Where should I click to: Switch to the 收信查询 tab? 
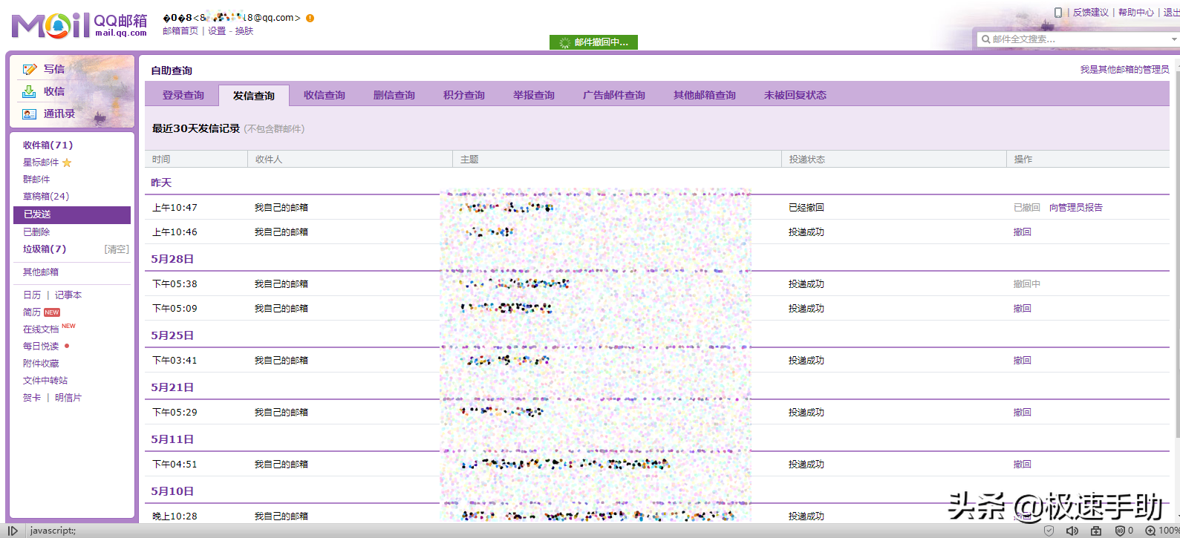click(x=325, y=95)
